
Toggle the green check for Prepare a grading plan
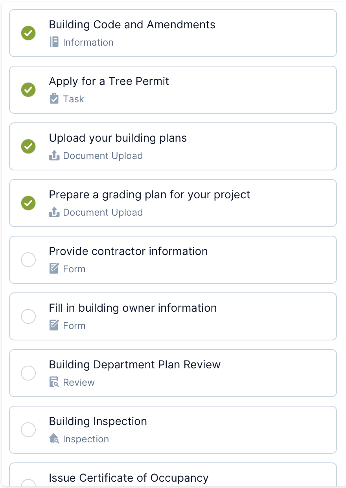pyautogui.click(x=28, y=203)
